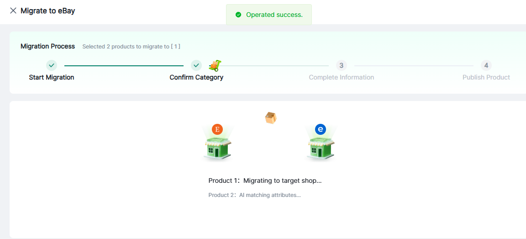Open the Complete Information step label
Viewport: 526px width, 239px height.
coord(341,77)
